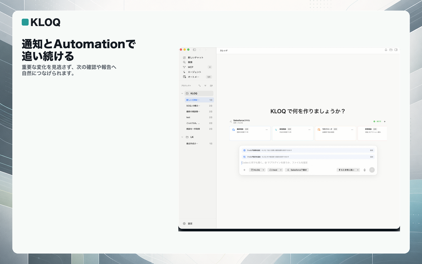This screenshot has height=264, width=422.
Task: Open the KLOQ folder dropdown in composer
Action: (x=257, y=170)
